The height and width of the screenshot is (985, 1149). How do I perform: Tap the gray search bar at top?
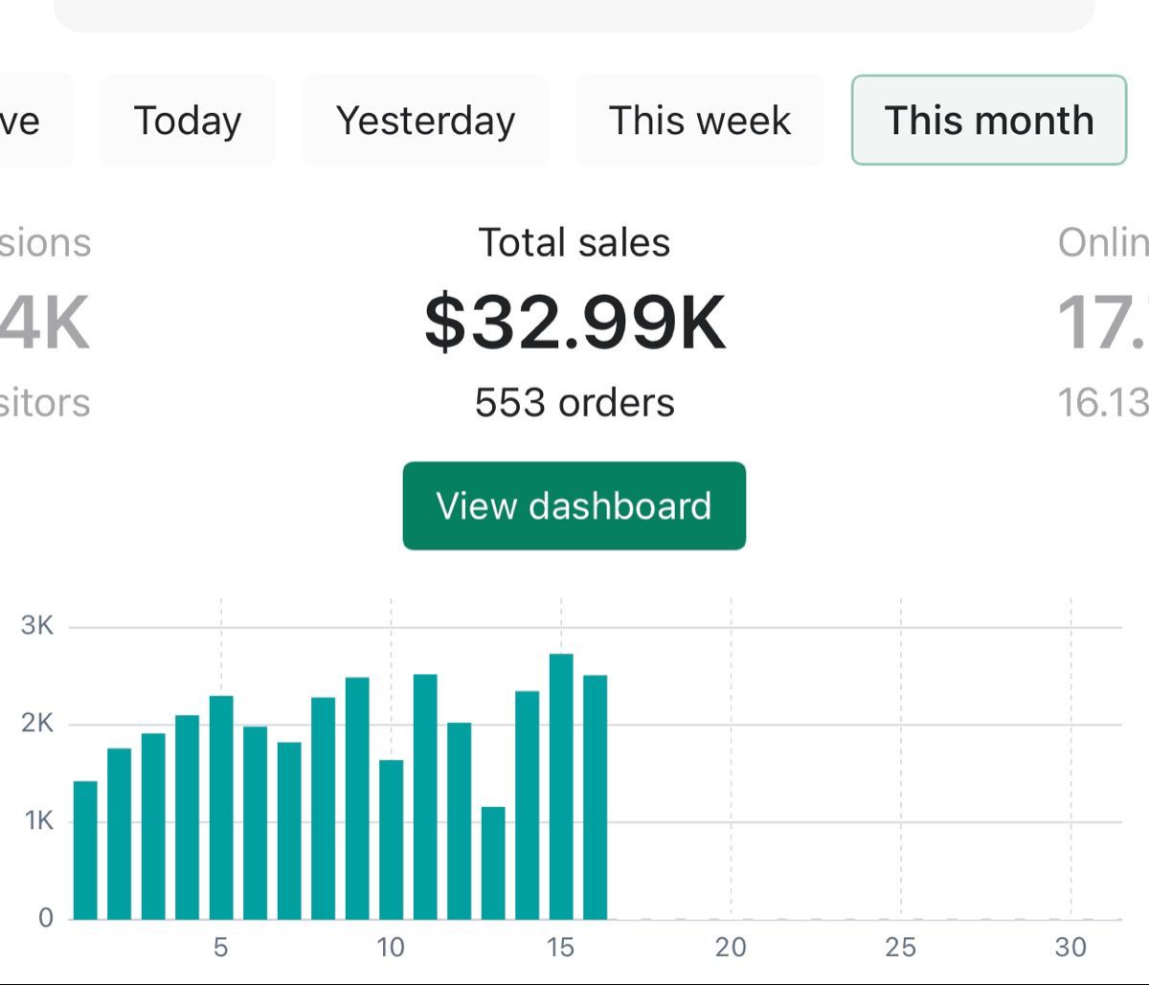[x=574, y=15]
